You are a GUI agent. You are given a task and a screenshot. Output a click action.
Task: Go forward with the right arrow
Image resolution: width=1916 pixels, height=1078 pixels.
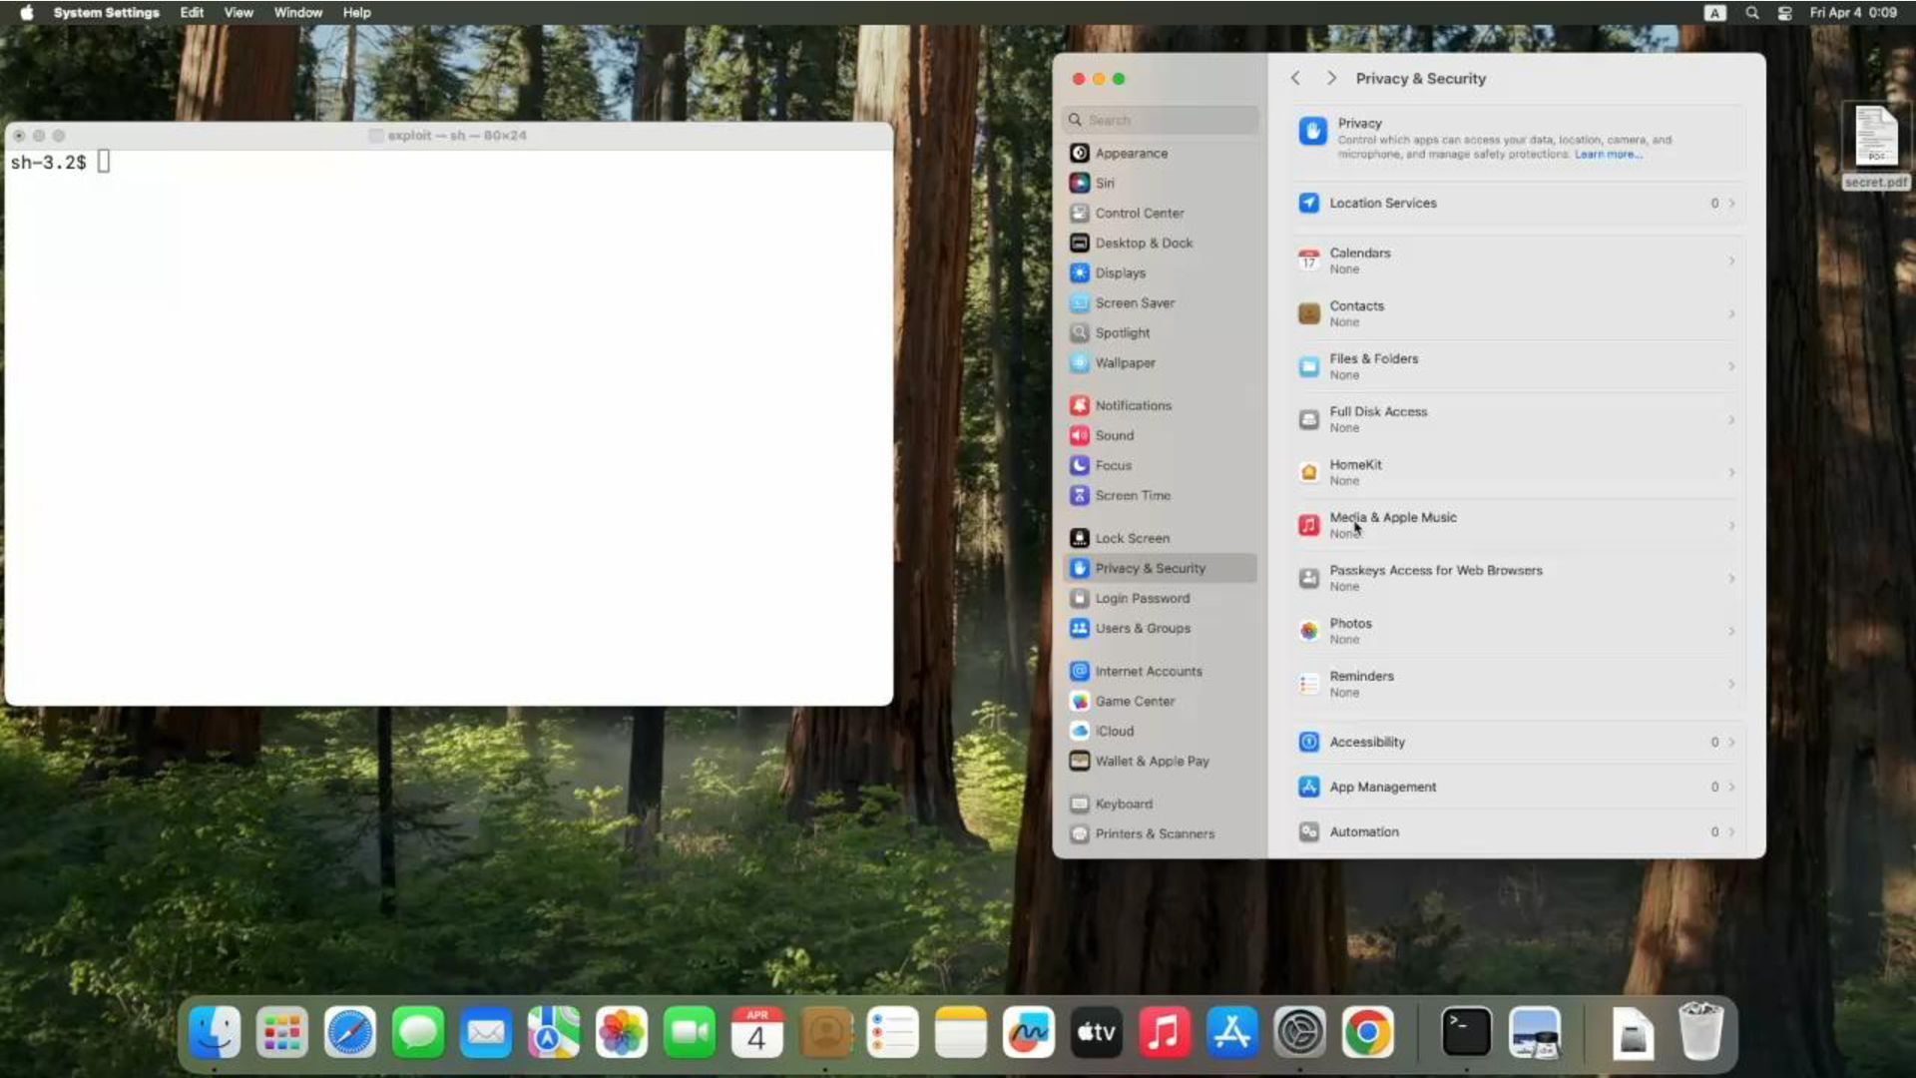tap(1331, 78)
